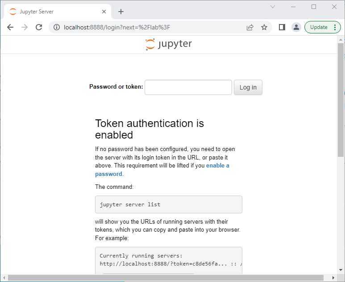Open the browser side panel
This screenshot has height=282, width=345.
pyautogui.click(x=282, y=27)
